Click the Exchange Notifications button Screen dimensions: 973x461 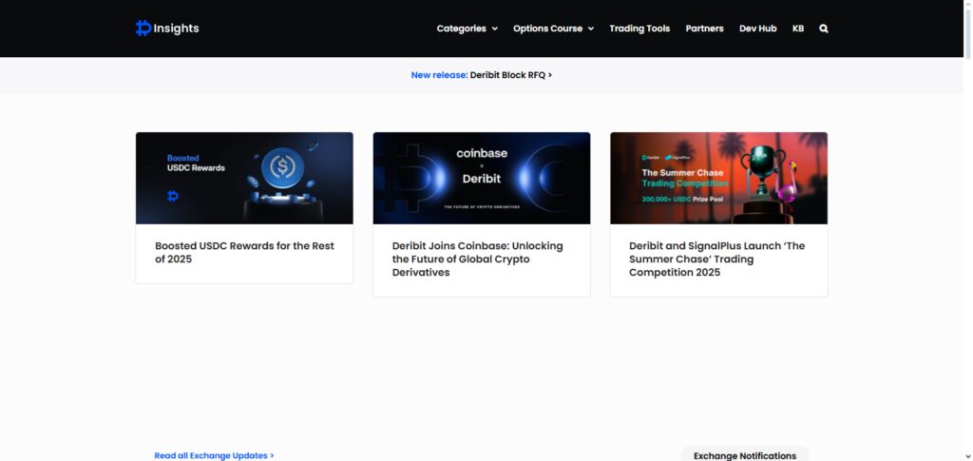[745, 455]
